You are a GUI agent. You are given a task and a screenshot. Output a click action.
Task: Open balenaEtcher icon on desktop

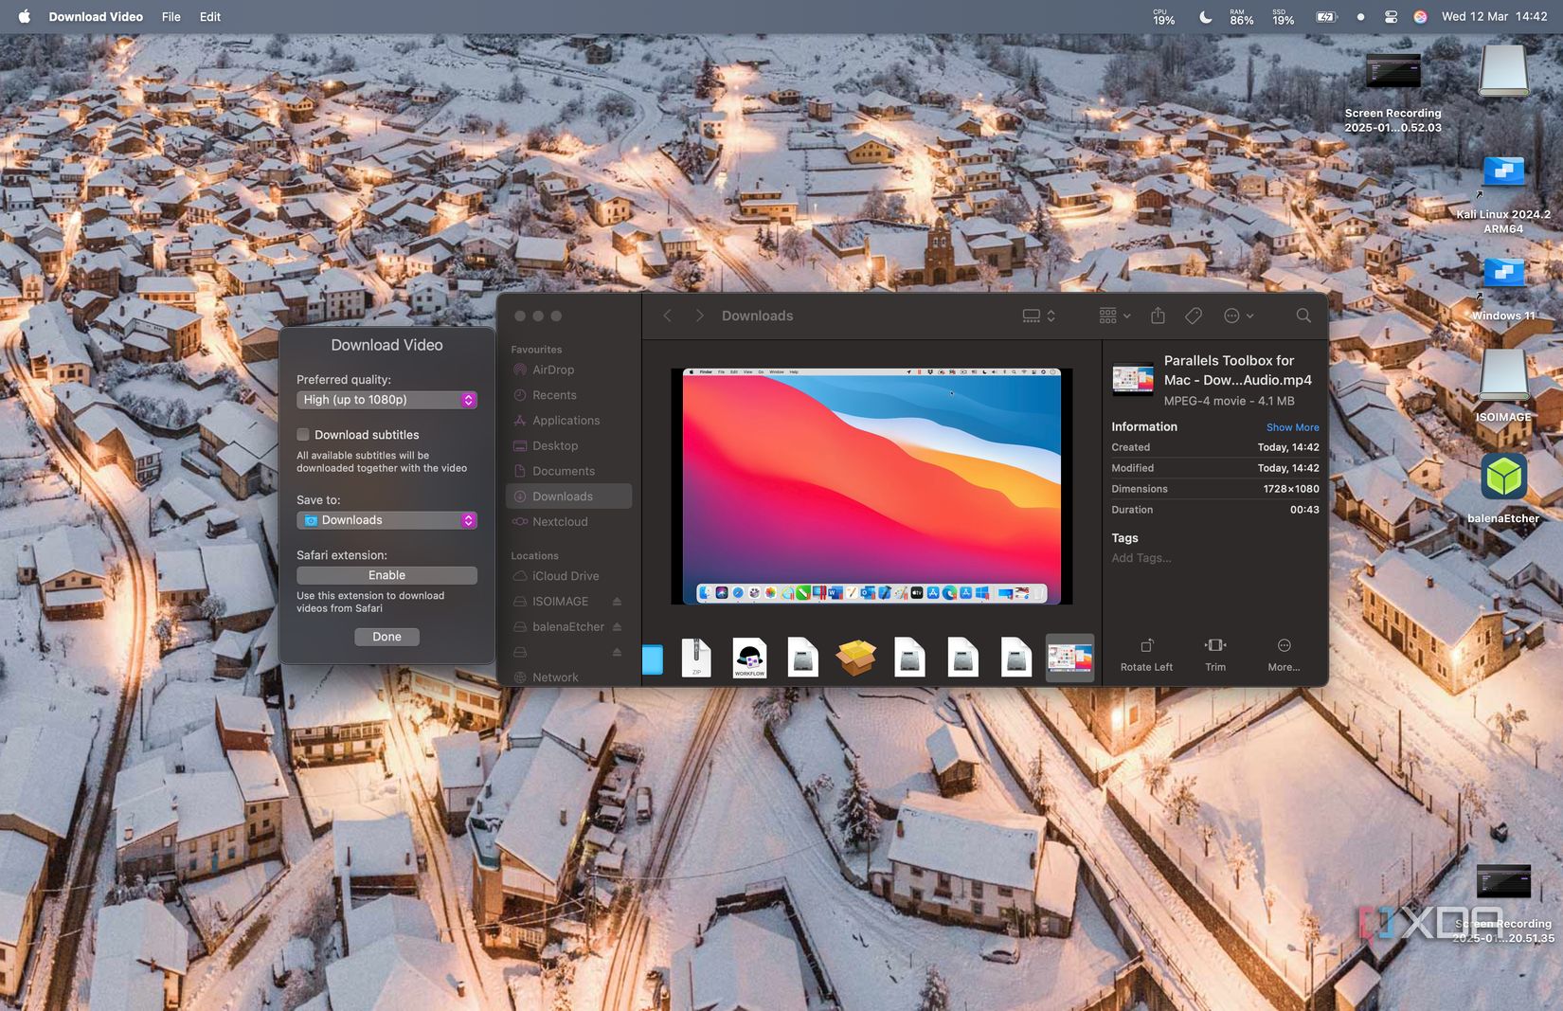point(1503,477)
